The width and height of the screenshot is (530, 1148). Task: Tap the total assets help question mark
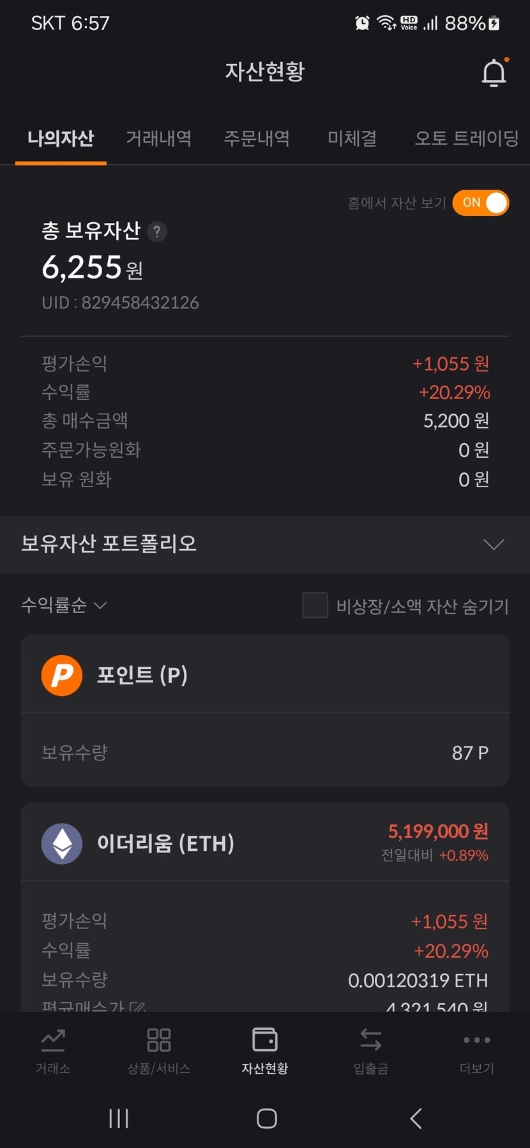click(x=156, y=231)
